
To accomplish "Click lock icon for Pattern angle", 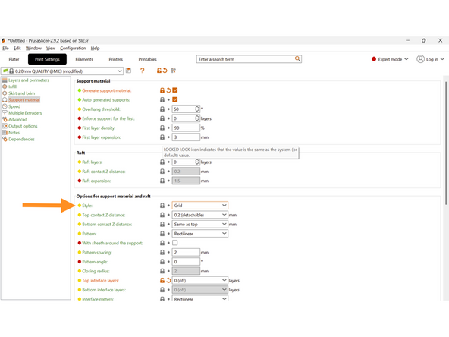I will coord(162,262).
